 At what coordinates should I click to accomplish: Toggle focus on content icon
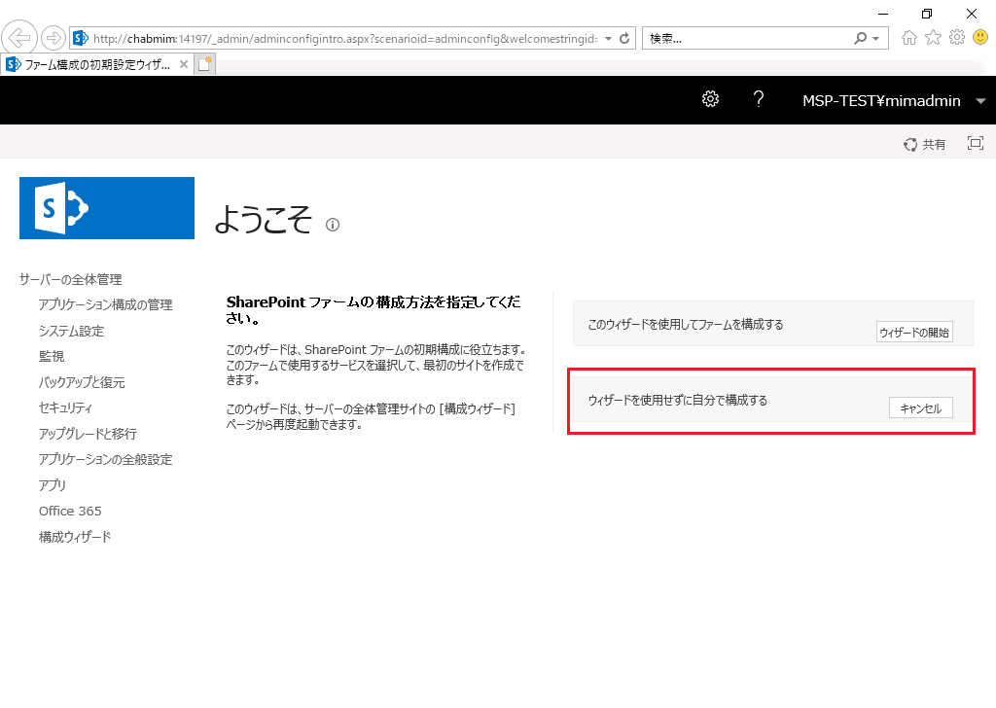975,144
